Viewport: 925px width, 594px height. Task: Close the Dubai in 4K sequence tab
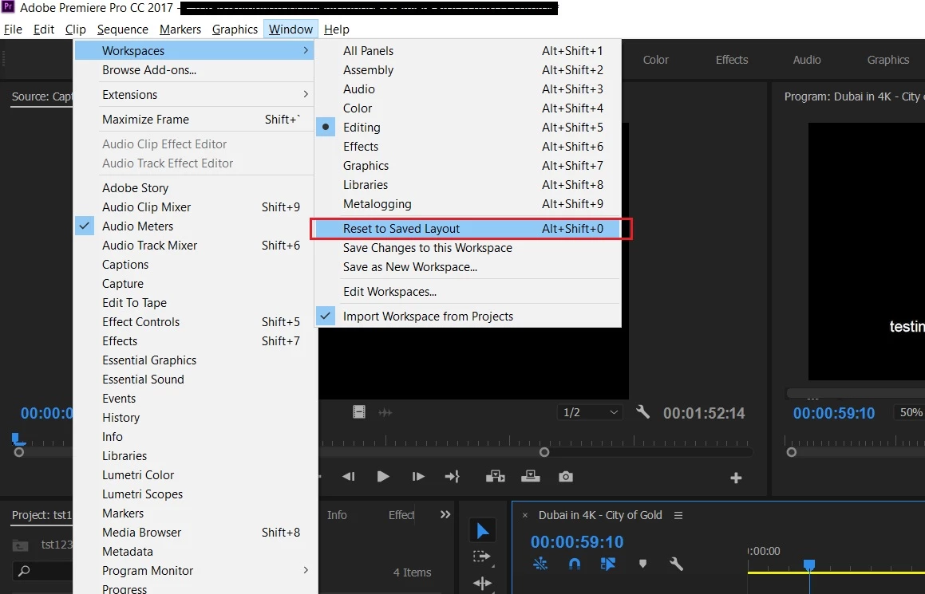525,516
